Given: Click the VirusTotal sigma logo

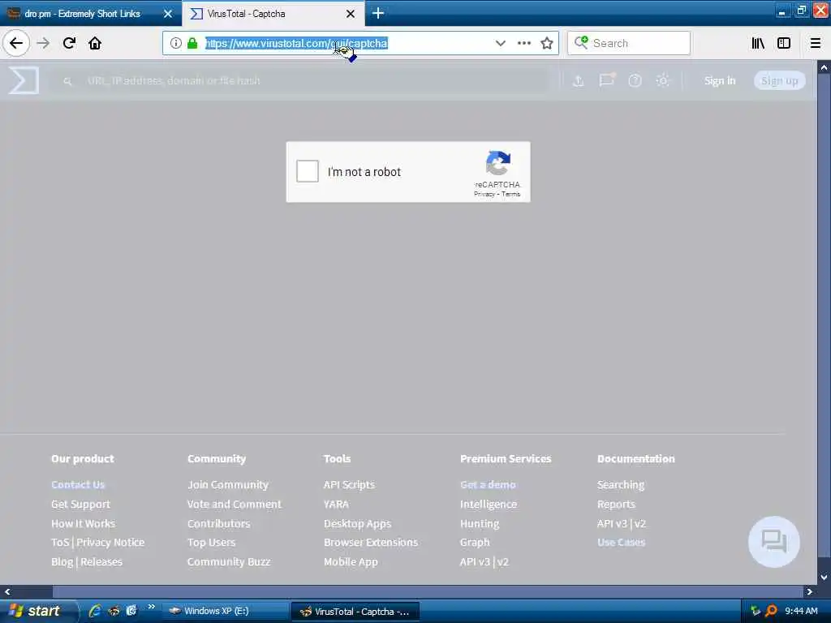Looking at the screenshot, I should click(x=24, y=80).
